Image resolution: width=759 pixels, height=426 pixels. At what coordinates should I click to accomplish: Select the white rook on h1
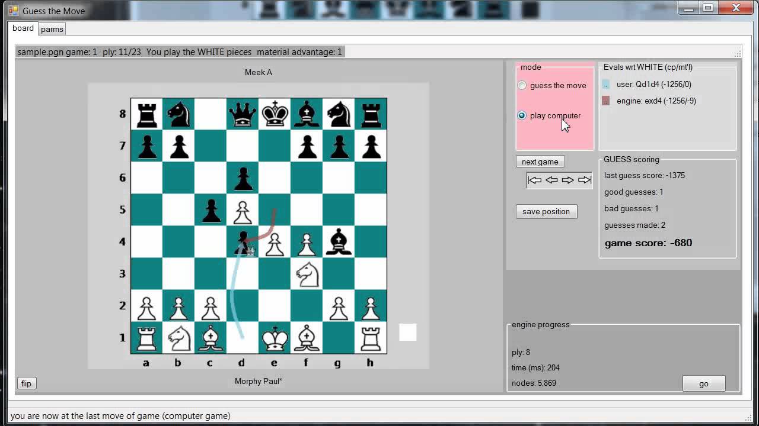point(371,337)
